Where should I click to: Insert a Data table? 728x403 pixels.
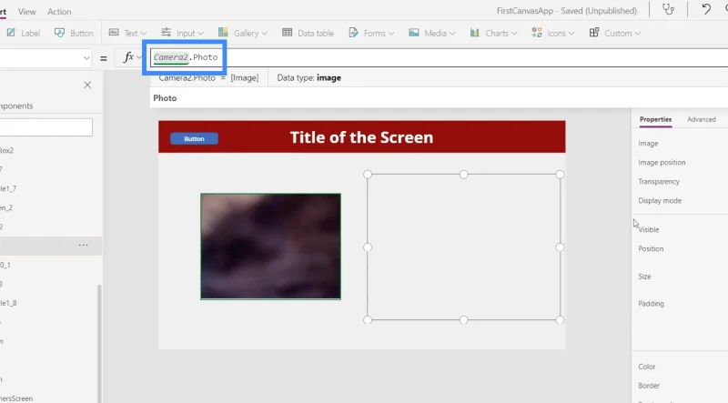(x=308, y=33)
